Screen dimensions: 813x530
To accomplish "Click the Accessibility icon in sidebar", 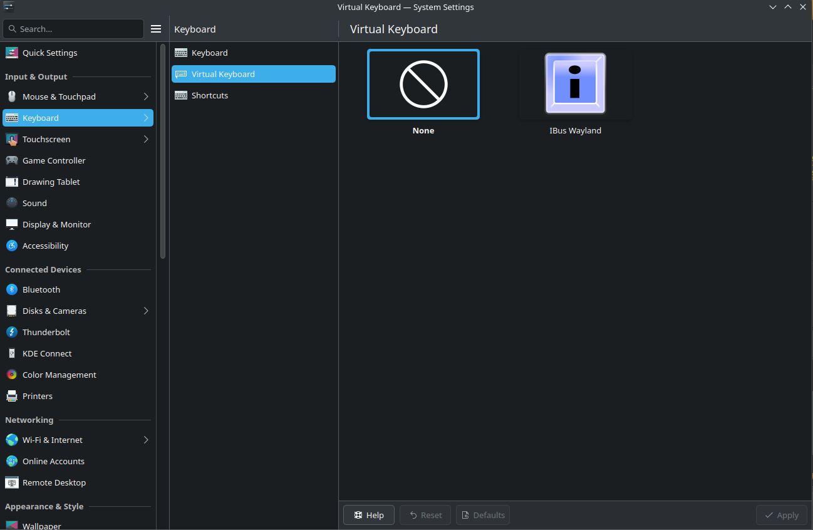I will click(x=11, y=246).
